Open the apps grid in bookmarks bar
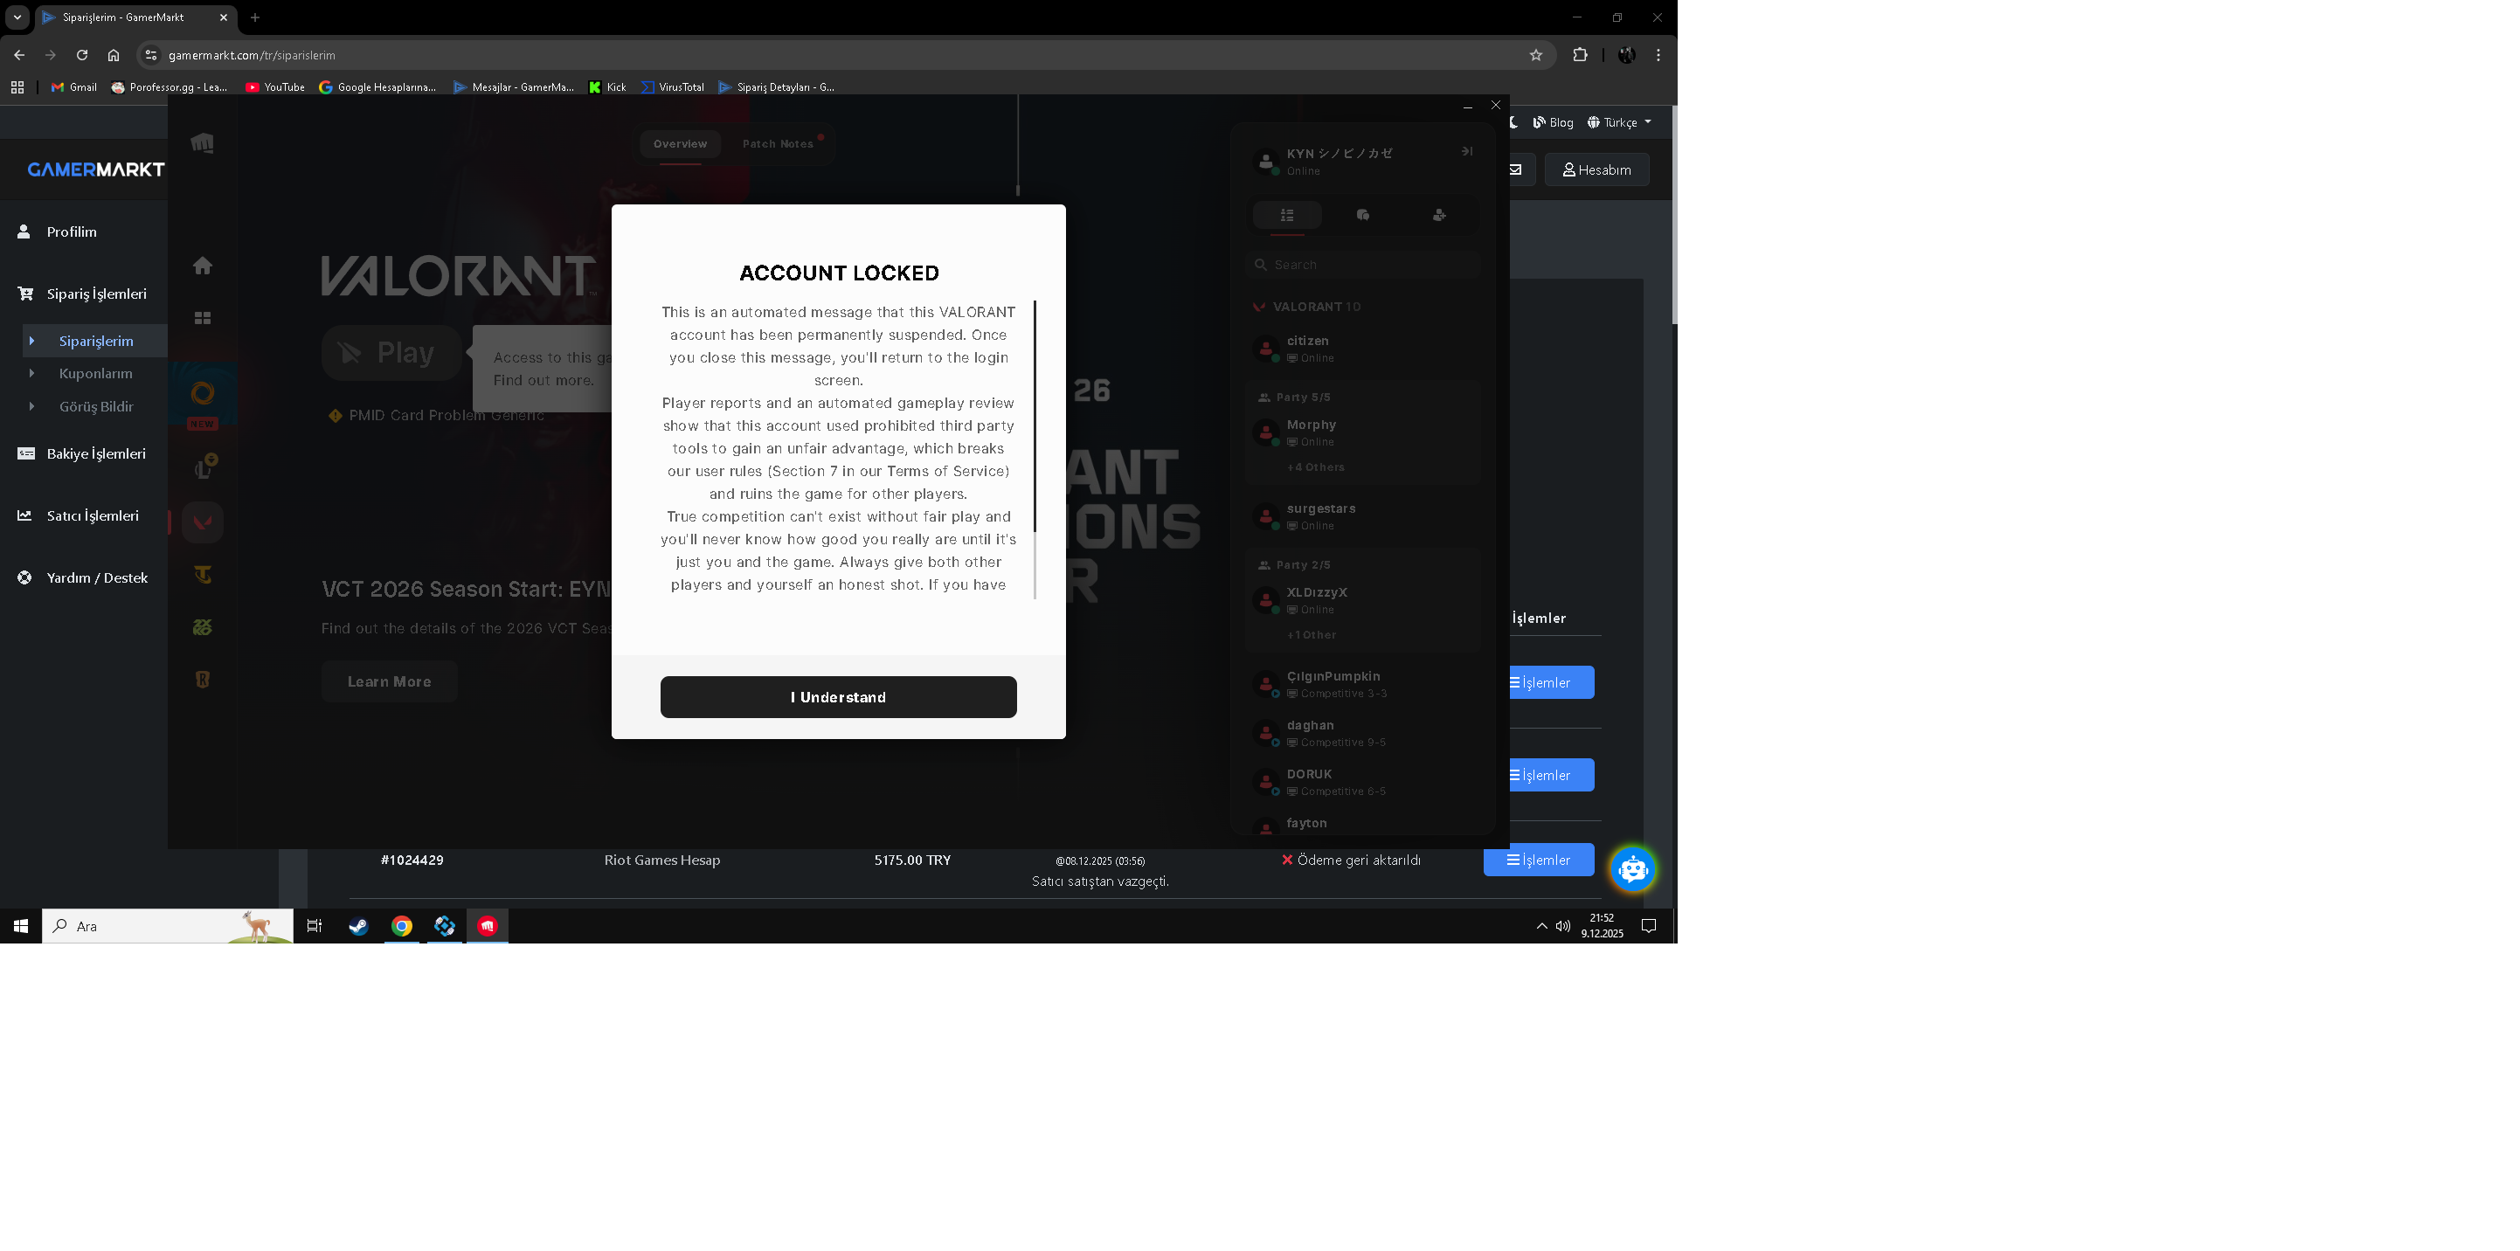The image size is (2520, 1251). (x=17, y=87)
